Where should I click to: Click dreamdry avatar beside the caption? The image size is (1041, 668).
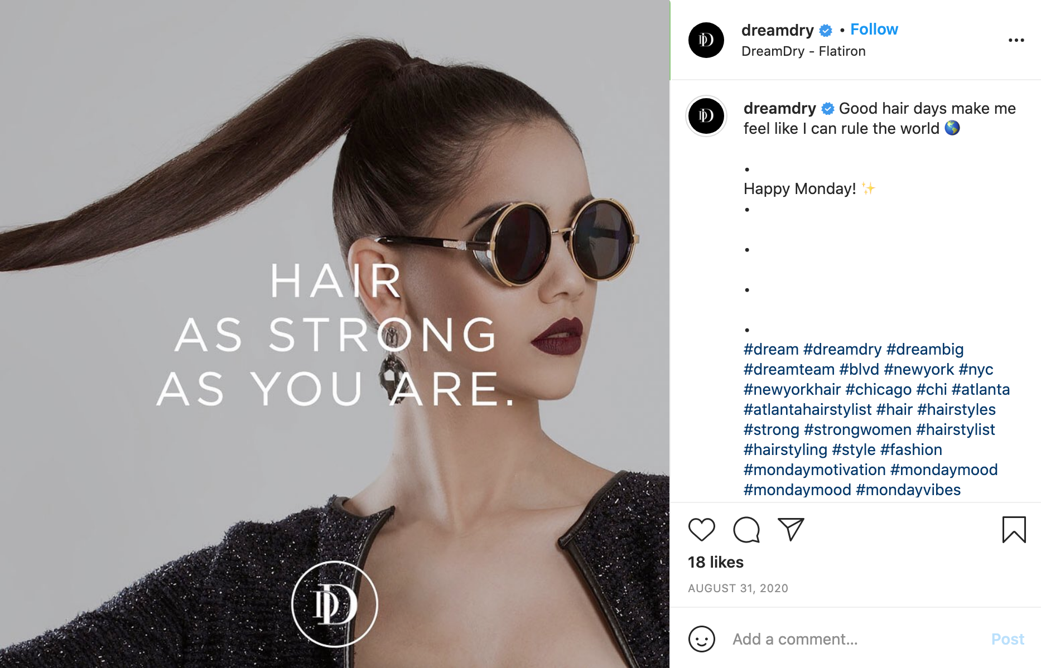706,116
